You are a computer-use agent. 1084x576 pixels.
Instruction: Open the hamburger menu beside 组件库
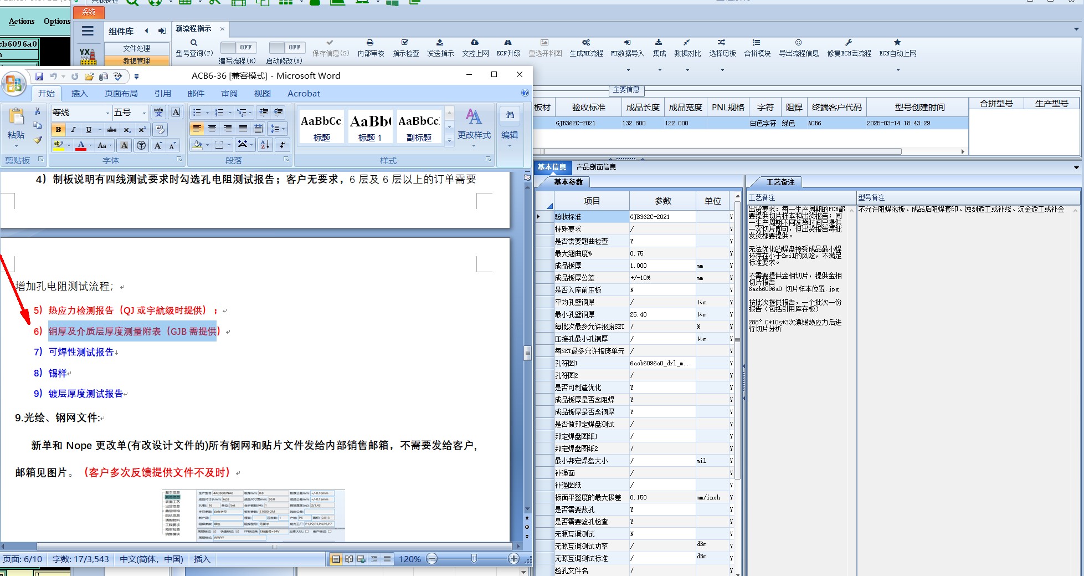(88, 31)
